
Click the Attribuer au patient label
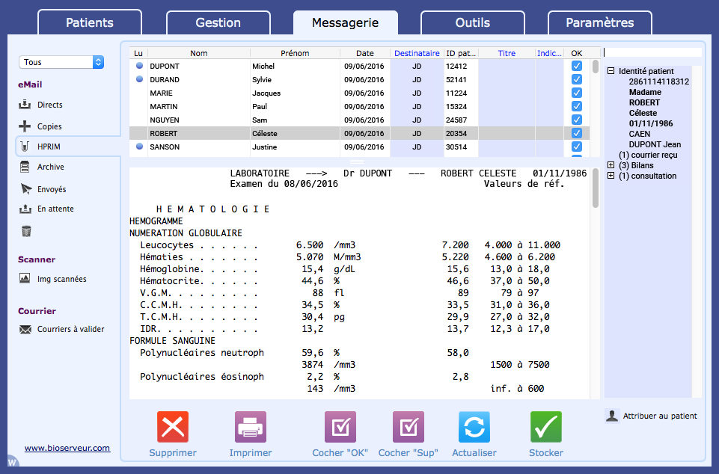point(660,416)
